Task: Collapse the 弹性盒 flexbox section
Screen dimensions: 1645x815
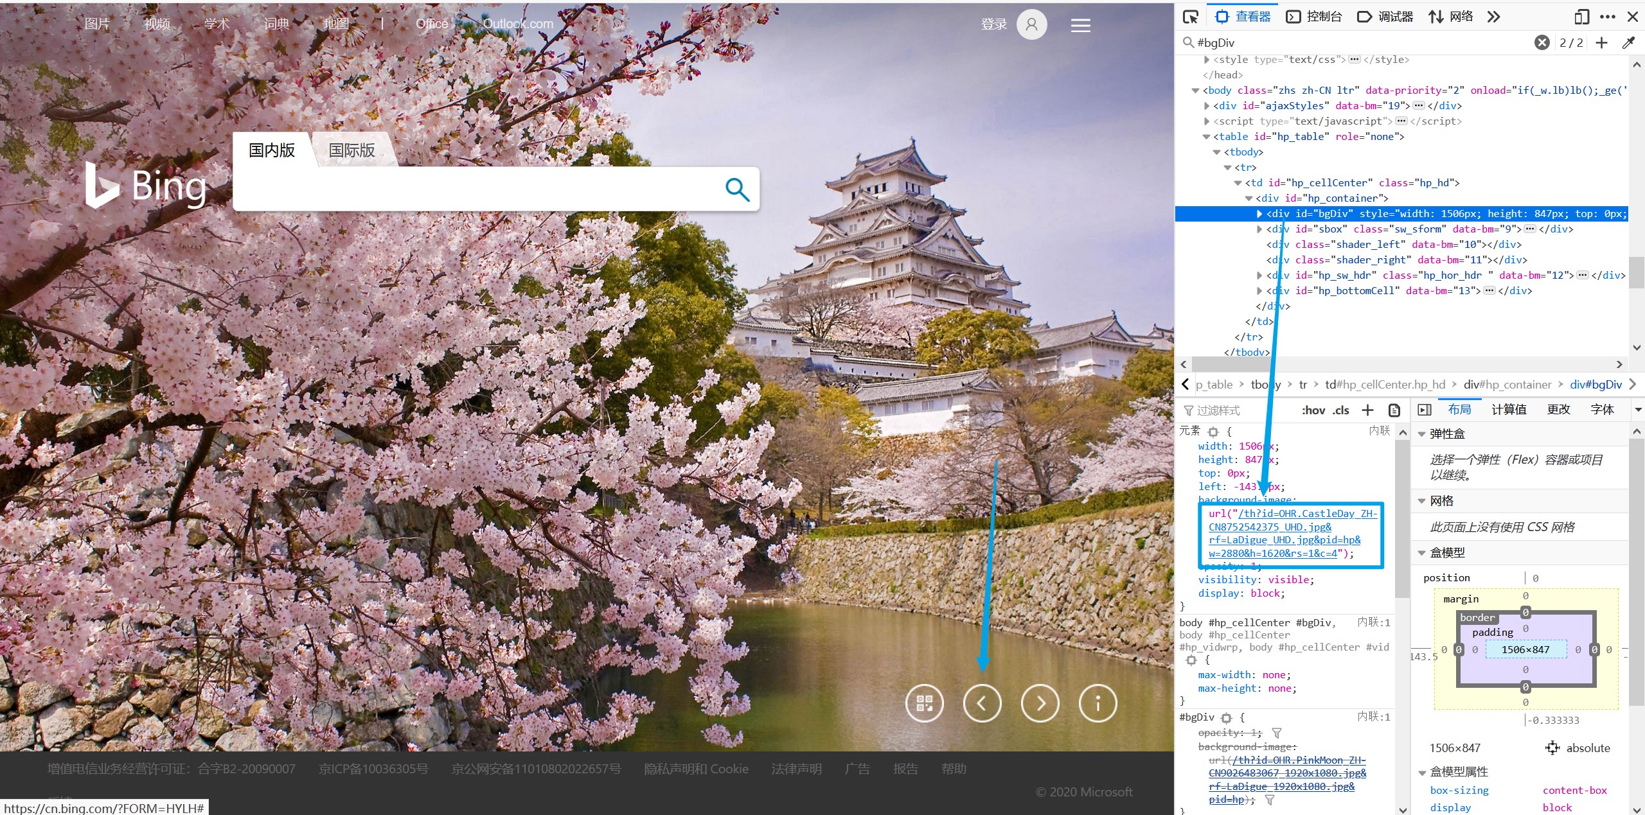Action: coord(1421,434)
